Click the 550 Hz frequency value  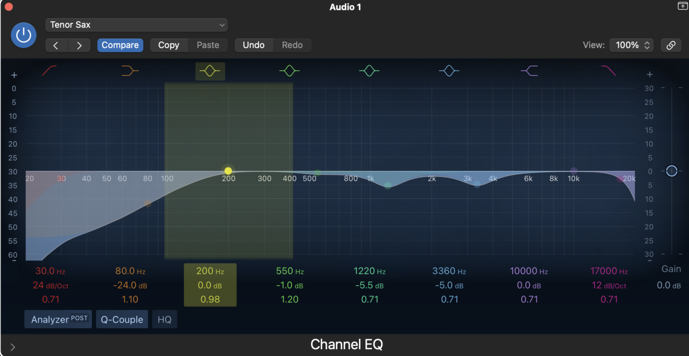click(290, 271)
